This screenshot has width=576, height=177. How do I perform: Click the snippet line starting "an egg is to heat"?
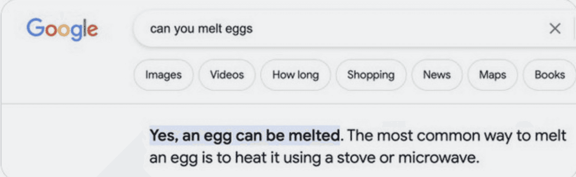pyautogui.click(x=314, y=157)
